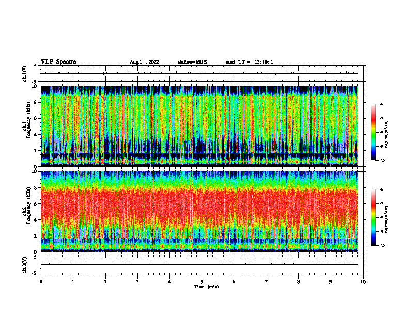Select the date text 'Aug.1 , 2022'
Screen dimensions: 409x316
[x=144, y=62]
